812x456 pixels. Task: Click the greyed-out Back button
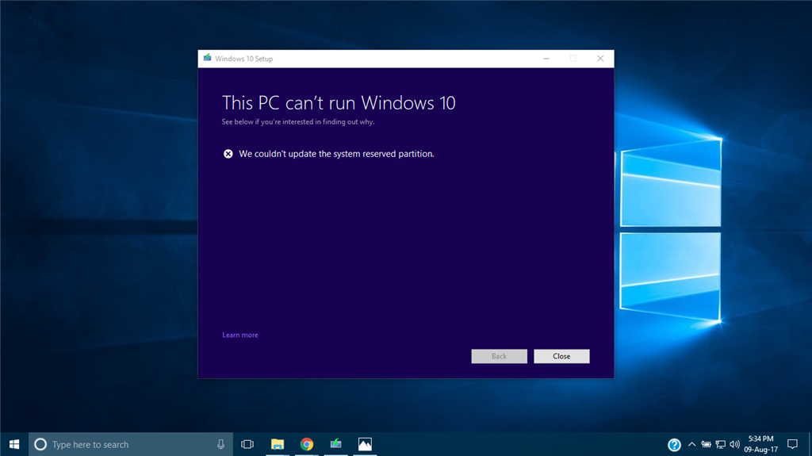pos(499,356)
